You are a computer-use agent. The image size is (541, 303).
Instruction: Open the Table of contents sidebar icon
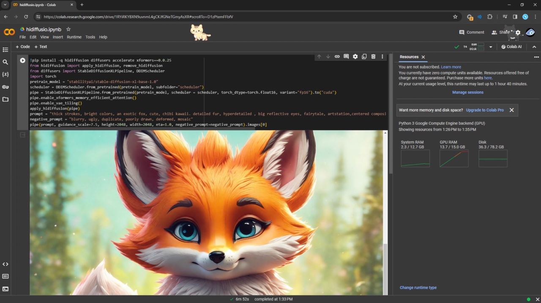pos(5,50)
